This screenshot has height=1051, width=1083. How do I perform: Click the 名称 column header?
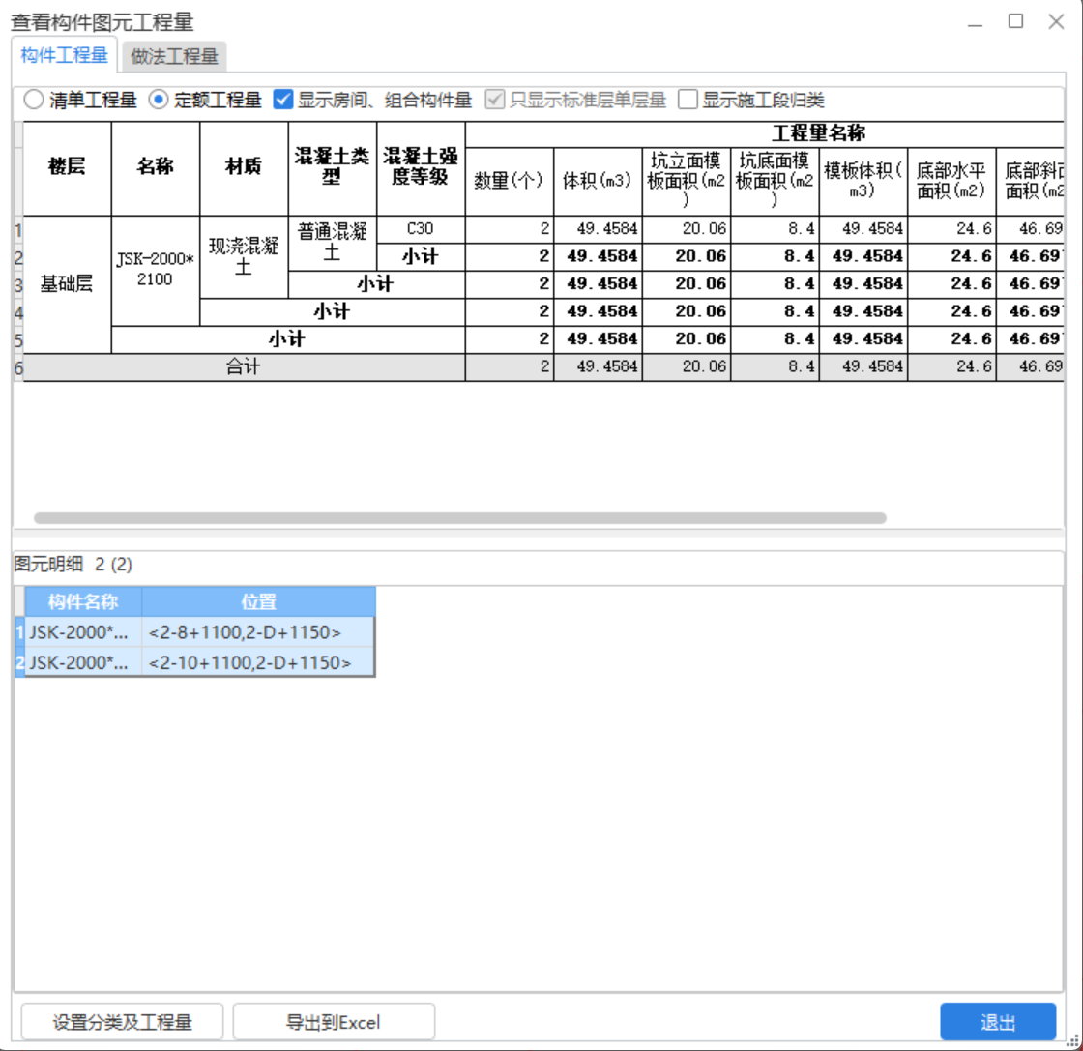click(156, 168)
